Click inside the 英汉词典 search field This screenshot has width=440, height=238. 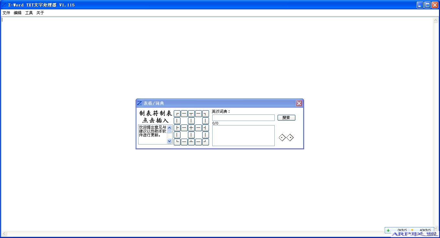coord(243,118)
